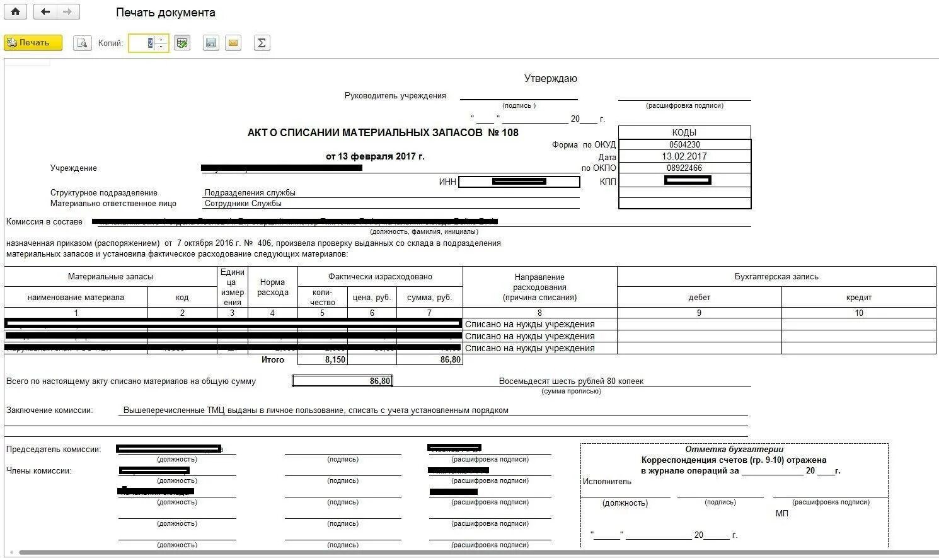This screenshot has width=939, height=558.
Task: Open print preview icon
Action: 83,43
